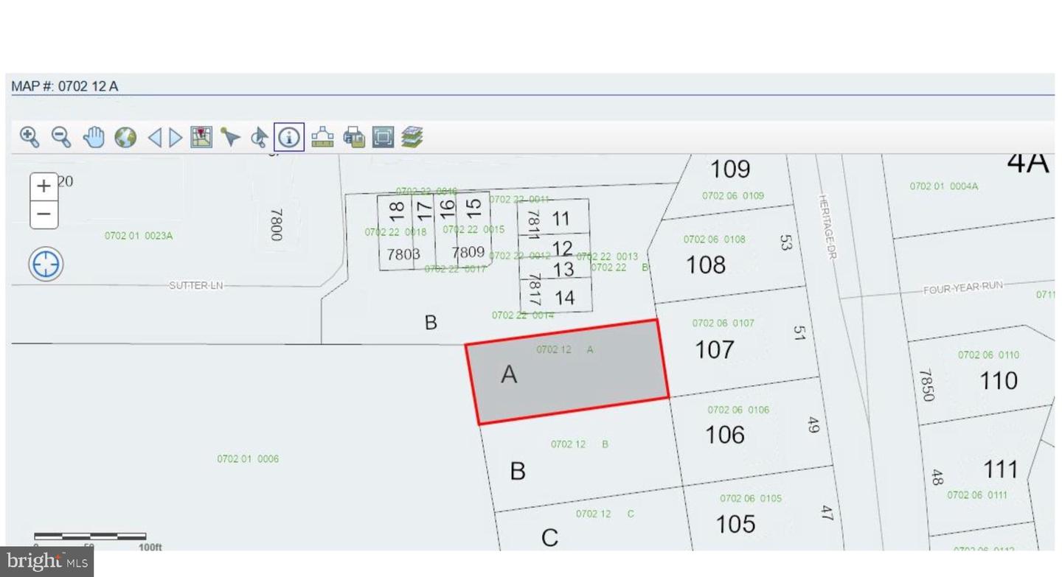Zoom out with the minus map button
Screen dimensions: 1062x577
tap(44, 214)
